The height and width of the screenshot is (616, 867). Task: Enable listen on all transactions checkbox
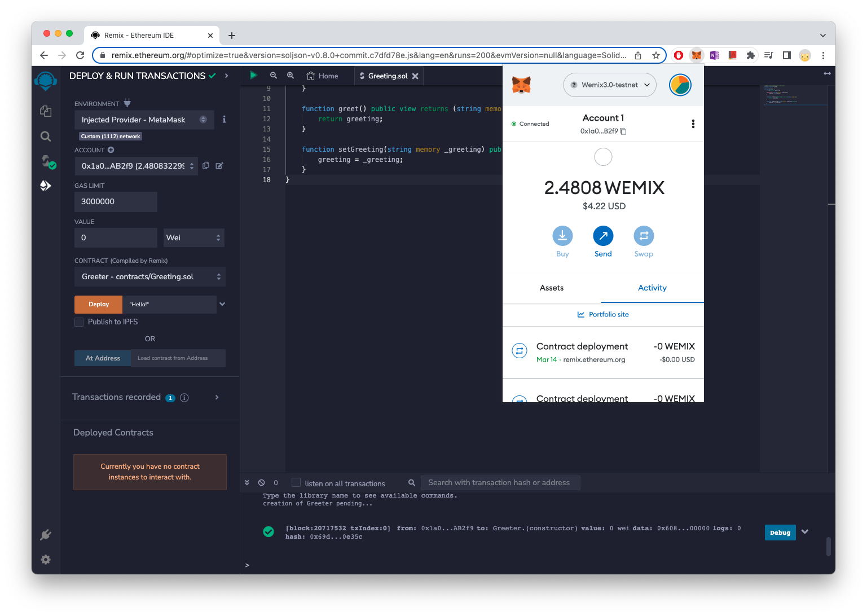point(296,483)
